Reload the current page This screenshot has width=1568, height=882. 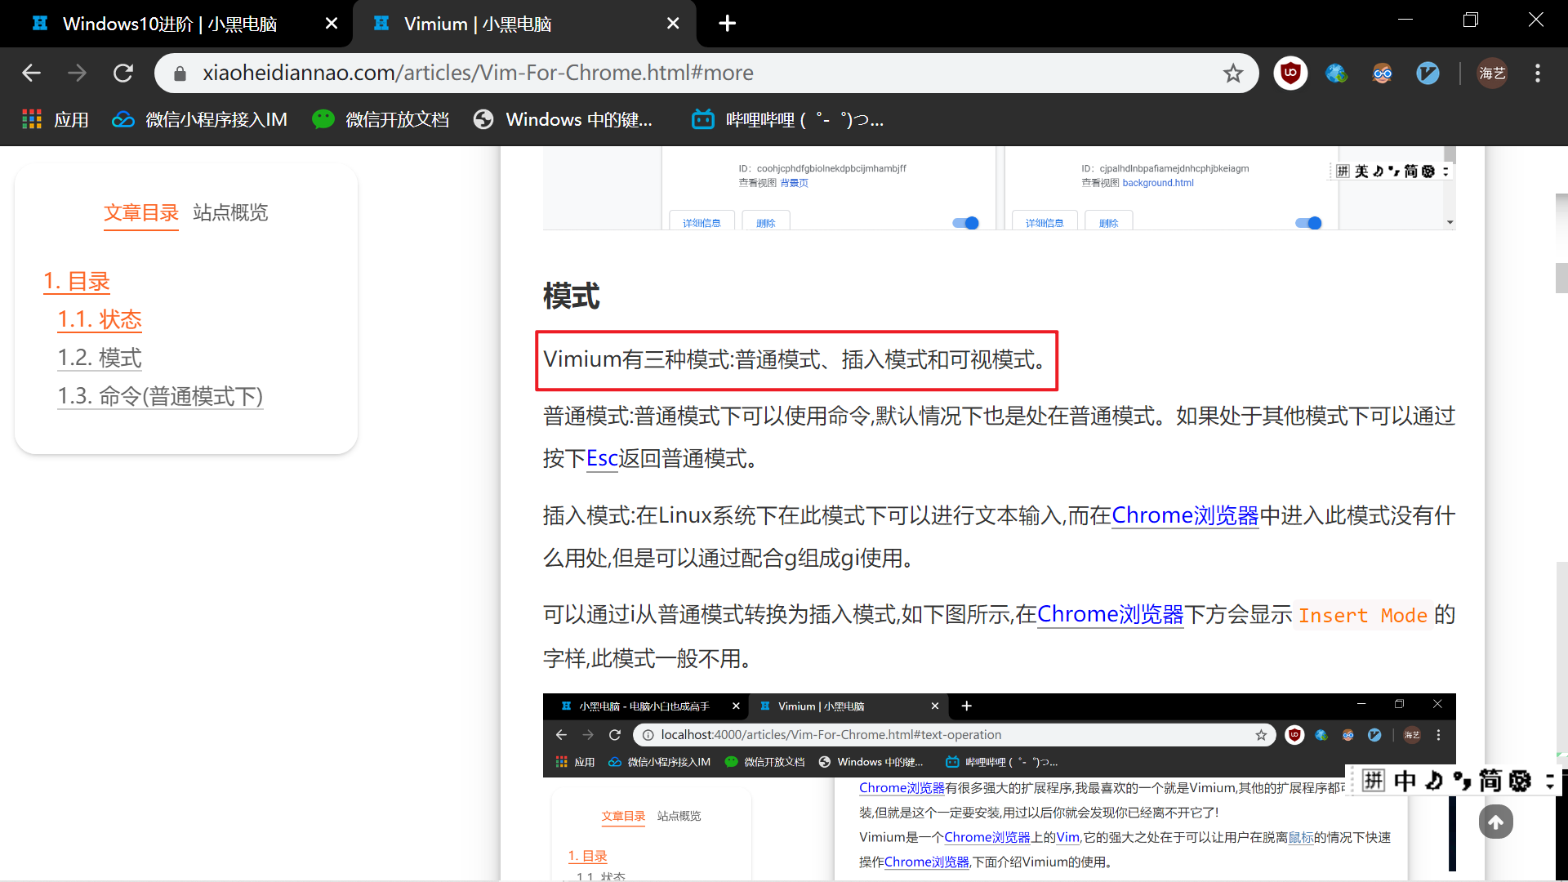pos(123,73)
